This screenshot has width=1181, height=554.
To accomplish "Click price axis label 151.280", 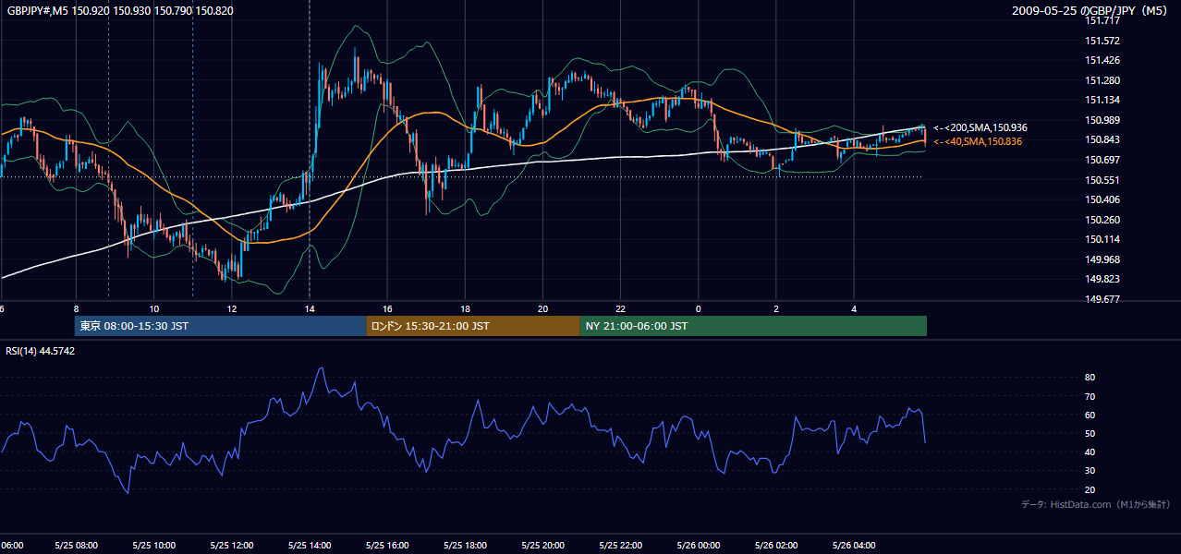I will [1103, 80].
